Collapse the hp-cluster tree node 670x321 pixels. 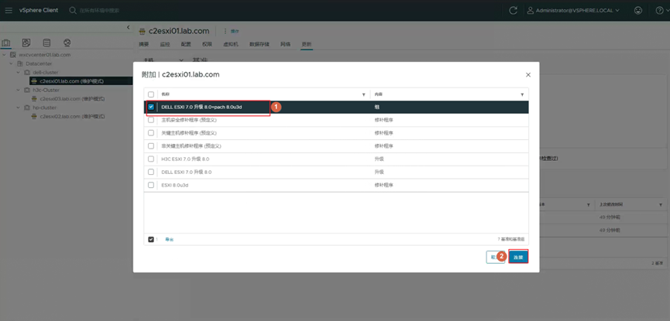(19, 108)
